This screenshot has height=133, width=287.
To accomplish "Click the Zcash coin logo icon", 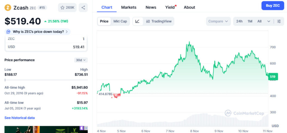I will (x=8, y=8).
